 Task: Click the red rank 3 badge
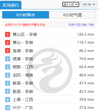tap(7, 51)
